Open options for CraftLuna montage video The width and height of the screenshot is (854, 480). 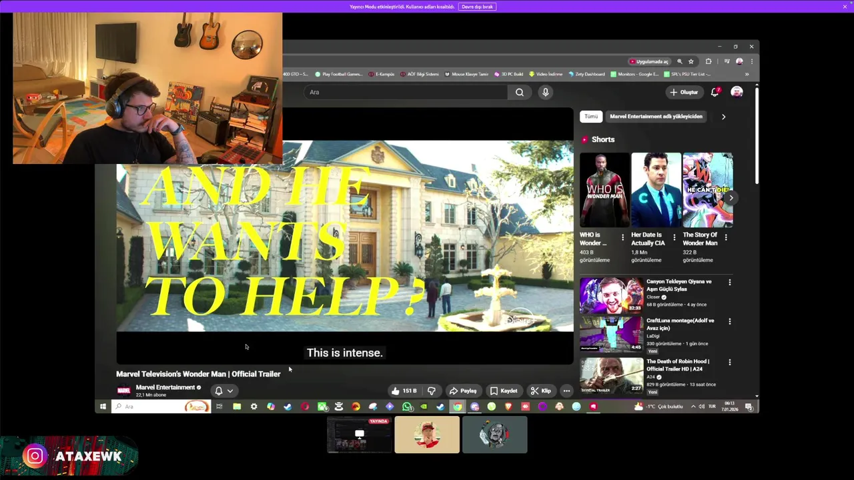click(729, 321)
